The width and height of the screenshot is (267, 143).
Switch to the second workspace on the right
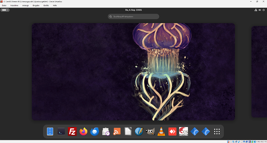pyautogui.click(x=259, y=72)
